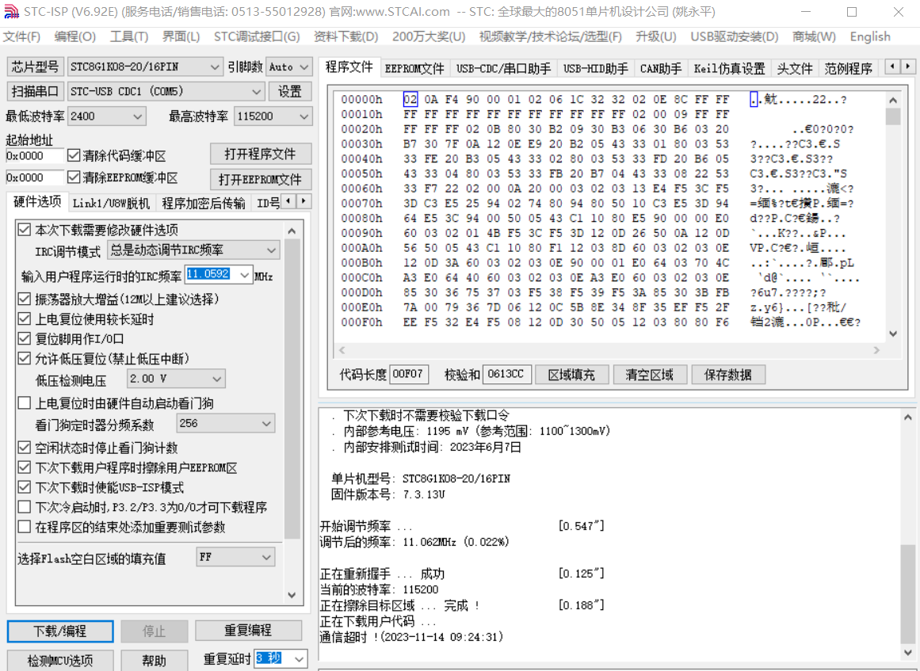Open STC调试接口(G) menu
920x671 pixels.
click(x=257, y=36)
